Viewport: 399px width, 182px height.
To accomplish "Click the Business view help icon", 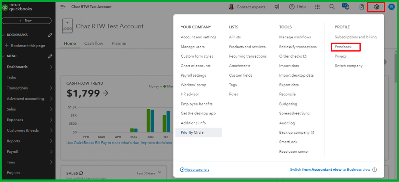I will pyautogui.click(x=374, y=170).
